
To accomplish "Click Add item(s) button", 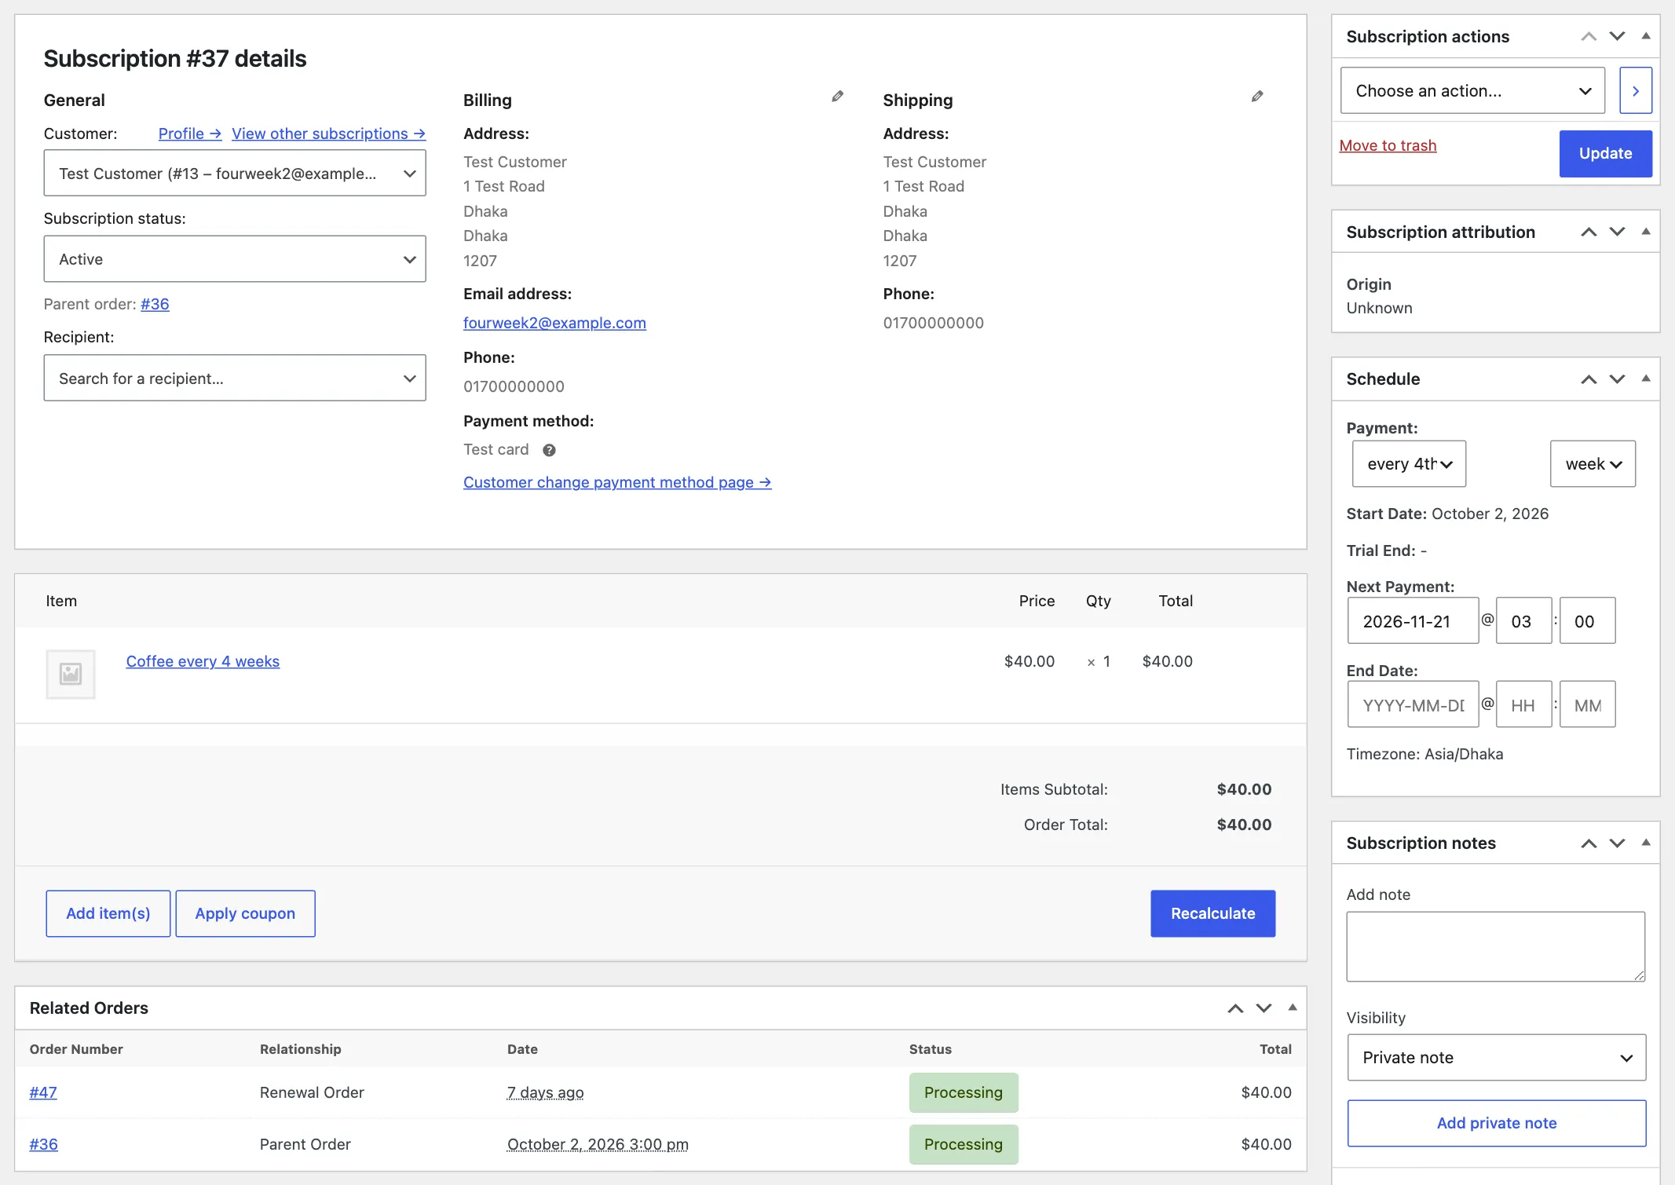I will pos(108,913).
